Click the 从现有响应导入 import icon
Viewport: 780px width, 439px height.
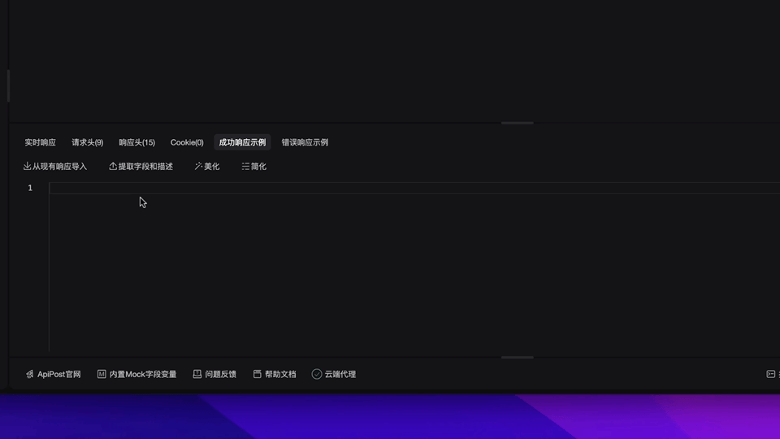27,166
